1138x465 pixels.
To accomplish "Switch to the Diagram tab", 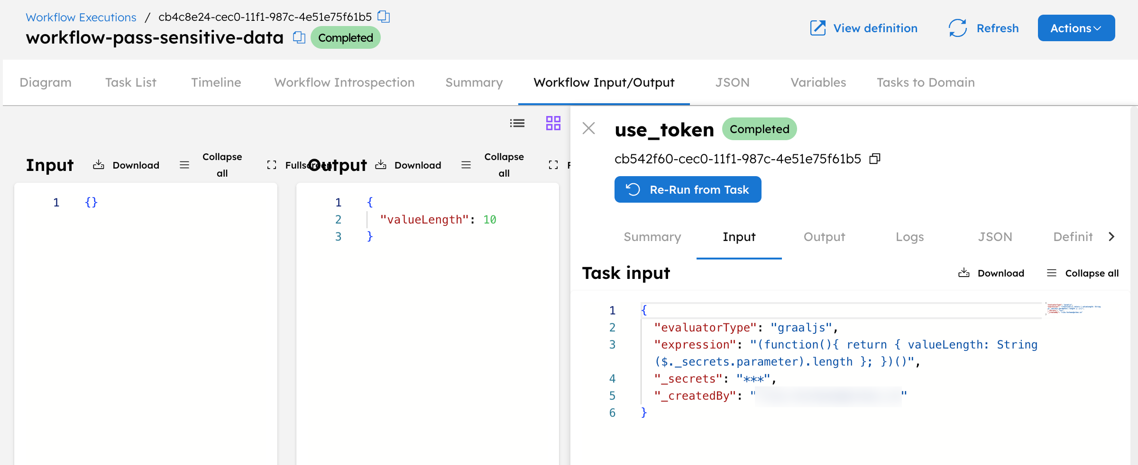I will point(46,82).
